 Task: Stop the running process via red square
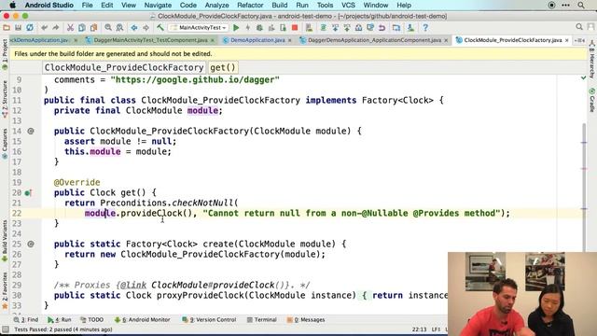click(x=295, y=27)
